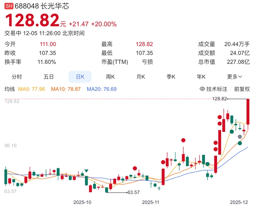Screen dimensions: 254x210
Task: Click the 128.82 high price label on chart
Action: click(219, 98)
